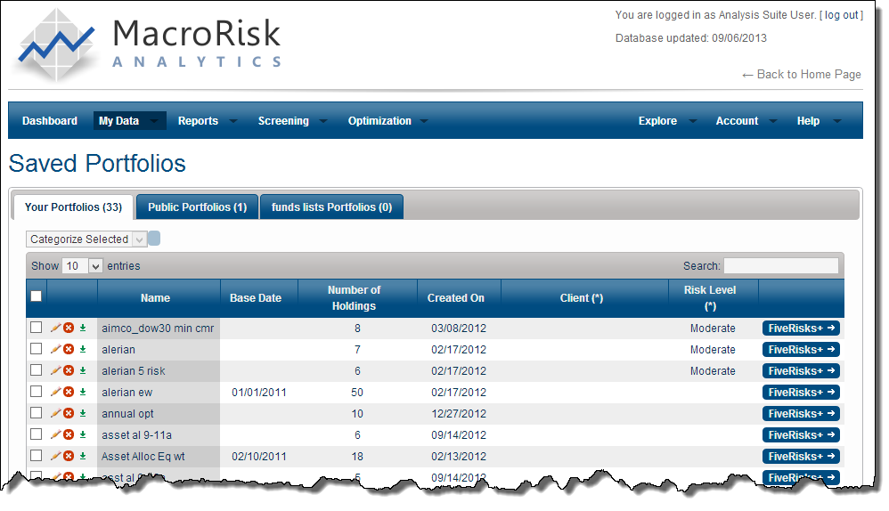This screenshot has height=511, width=889.
Task: Delete the Asset Alloc Eq wt portfolio
Action: [x=69, y=456]
